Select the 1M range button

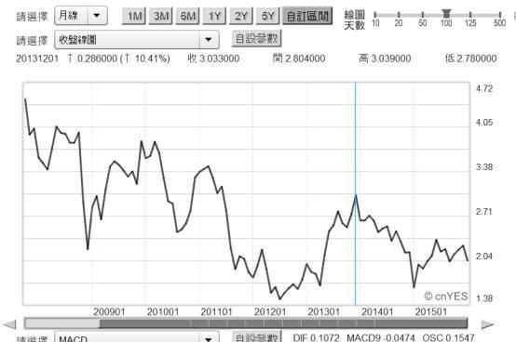tap(133, 16)
